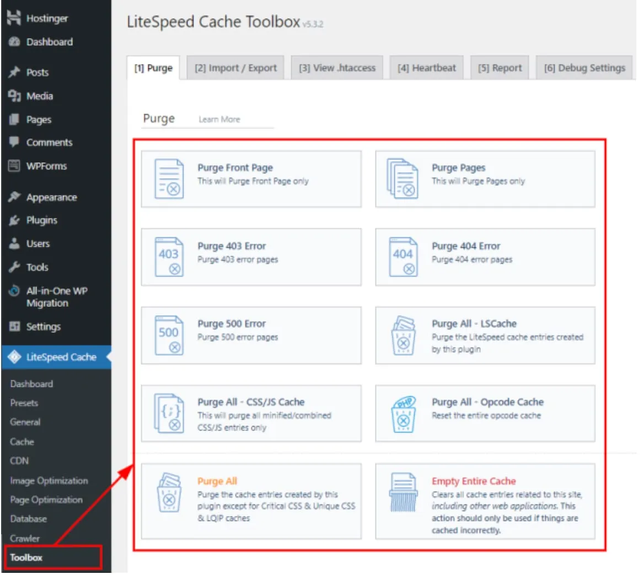Image resolution: width=644 pixels, height=585 pixels.
Task: Click the Purge Pages title
Action: coord(458,167)
